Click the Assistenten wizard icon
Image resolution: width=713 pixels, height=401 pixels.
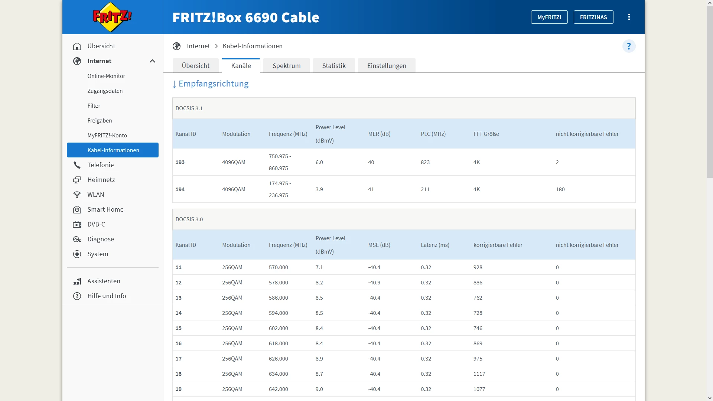point(77,281)
